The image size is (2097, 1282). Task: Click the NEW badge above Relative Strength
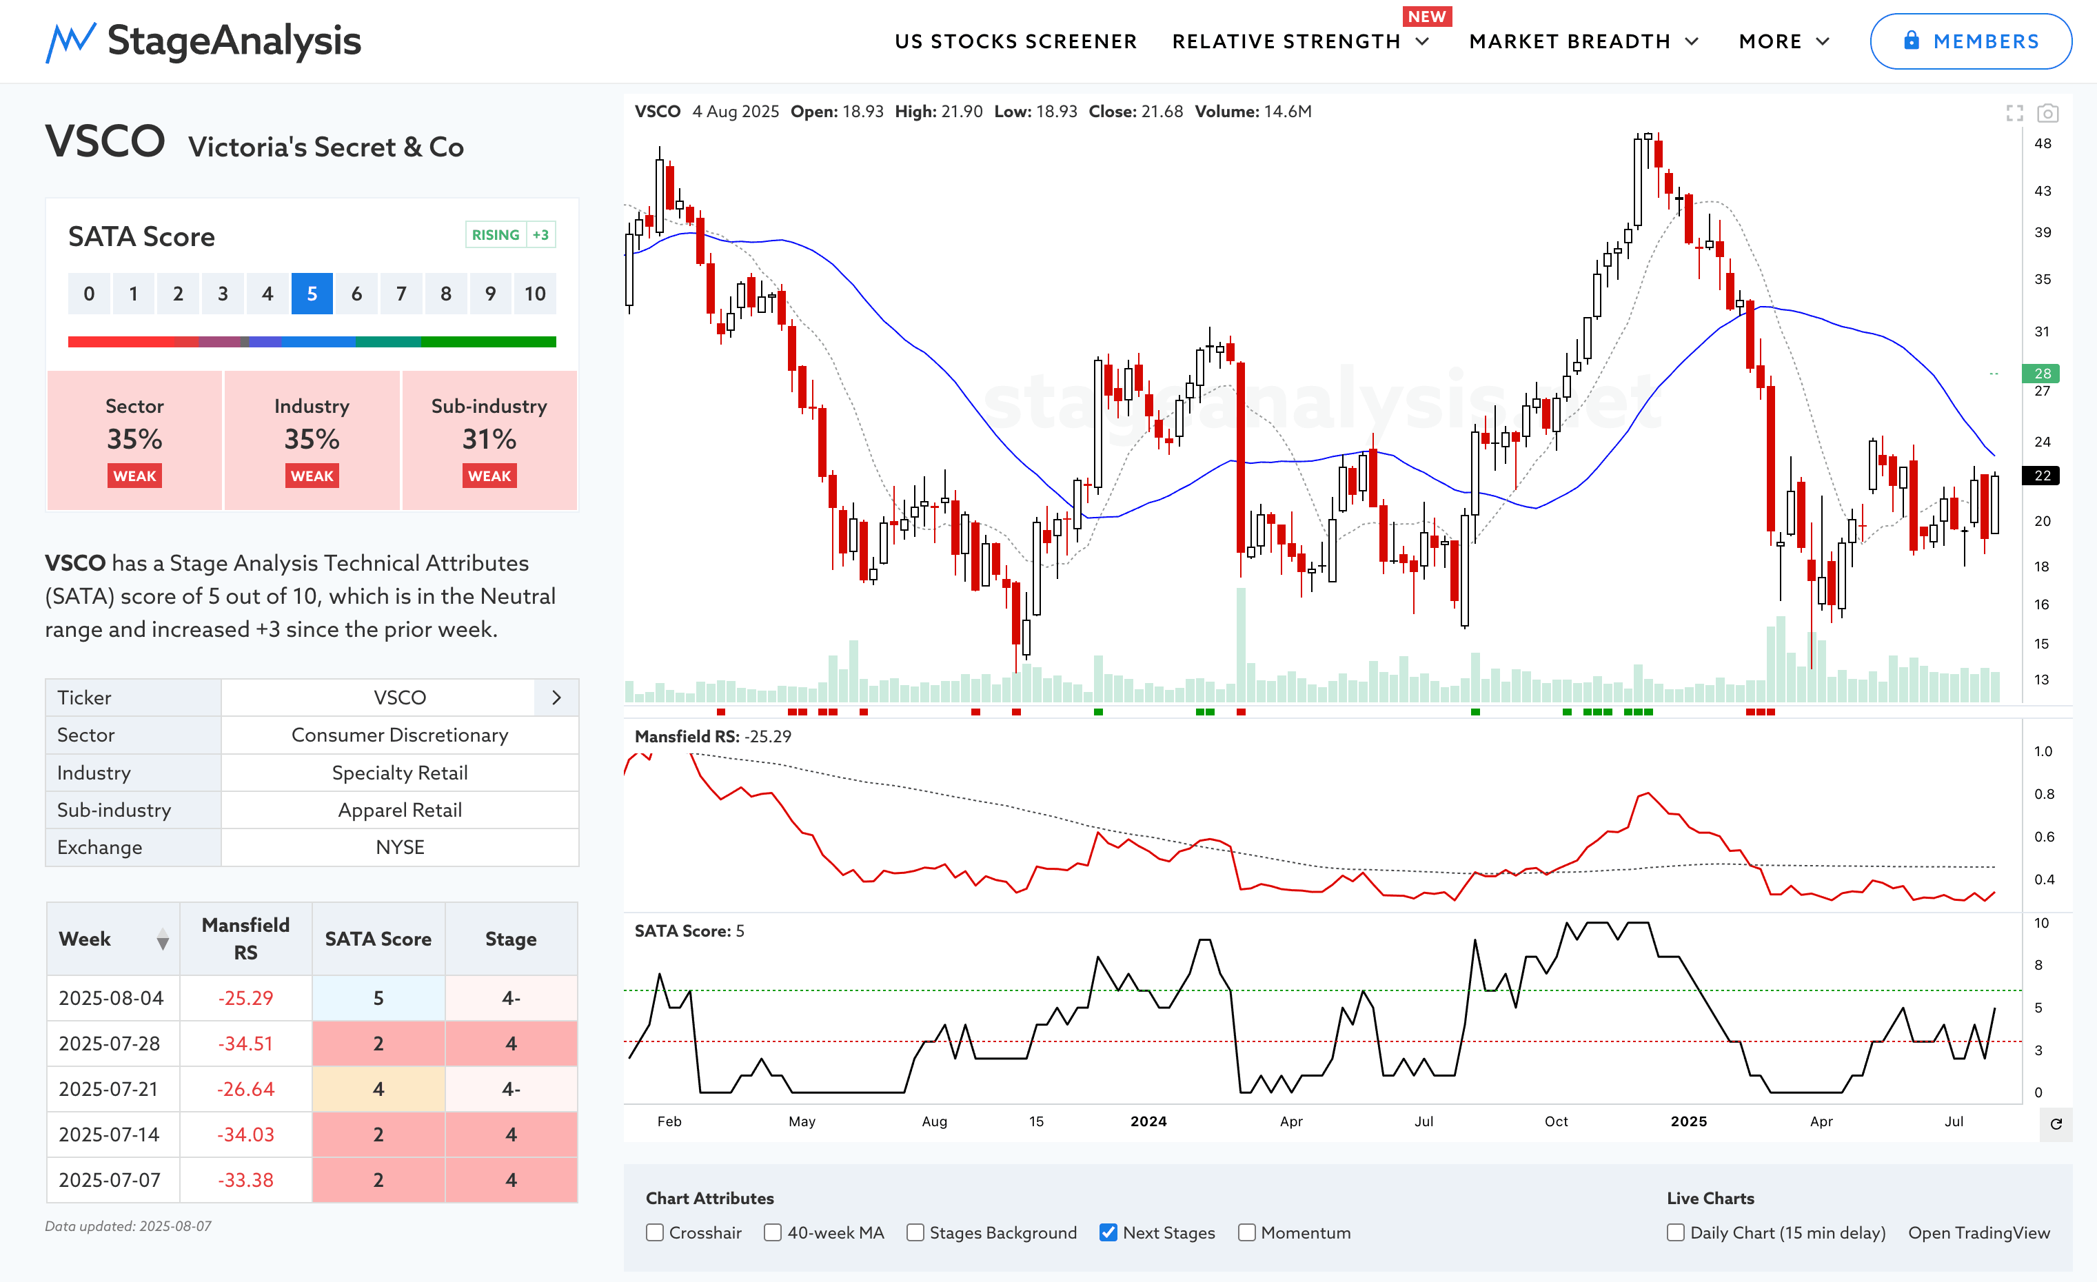pos(1426,16)
